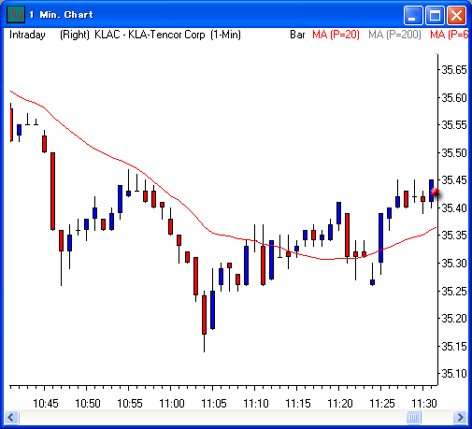Click the 11:05 time axis label

tap(214, 404)
